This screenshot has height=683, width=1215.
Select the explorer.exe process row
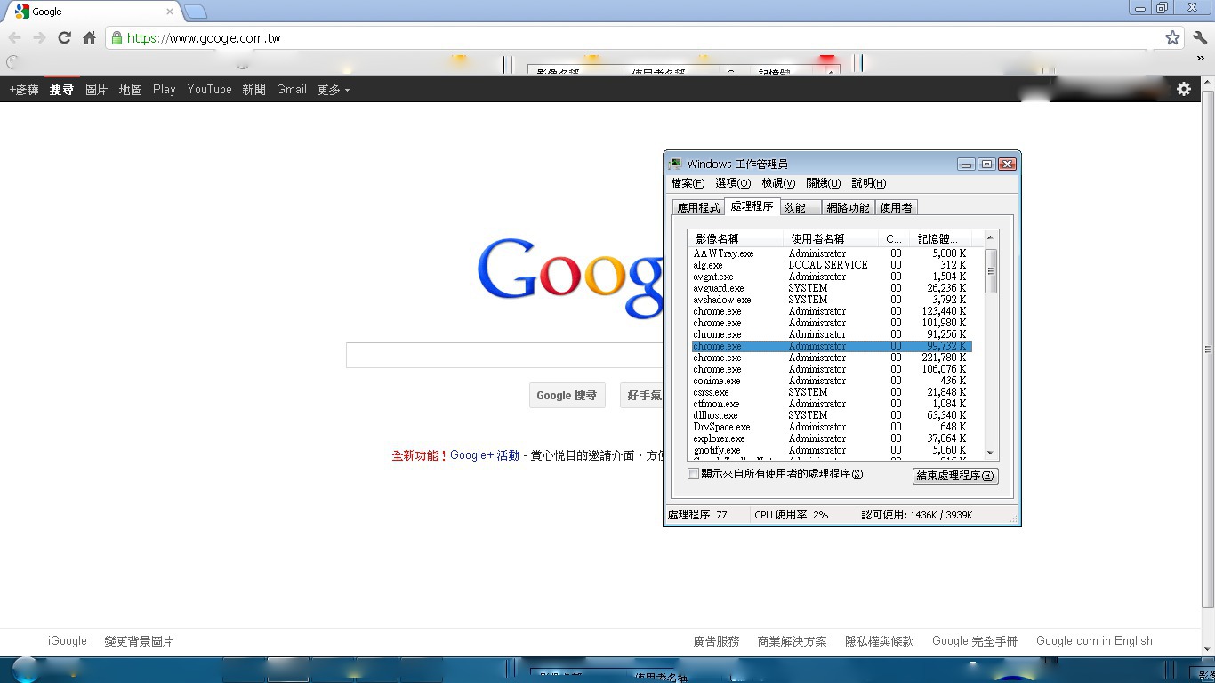(832, 438)
